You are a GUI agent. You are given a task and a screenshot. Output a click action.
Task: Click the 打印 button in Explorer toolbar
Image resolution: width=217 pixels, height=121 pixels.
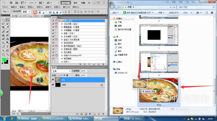point(185,13)
